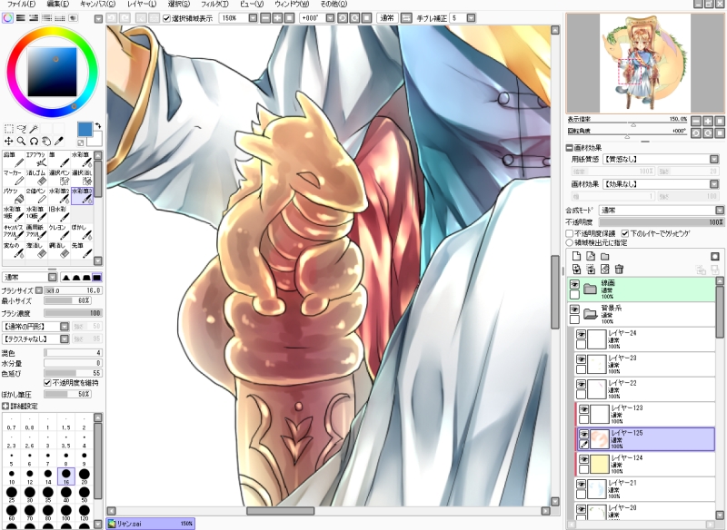Delete the selected layer with trash icon

[619, 269]
